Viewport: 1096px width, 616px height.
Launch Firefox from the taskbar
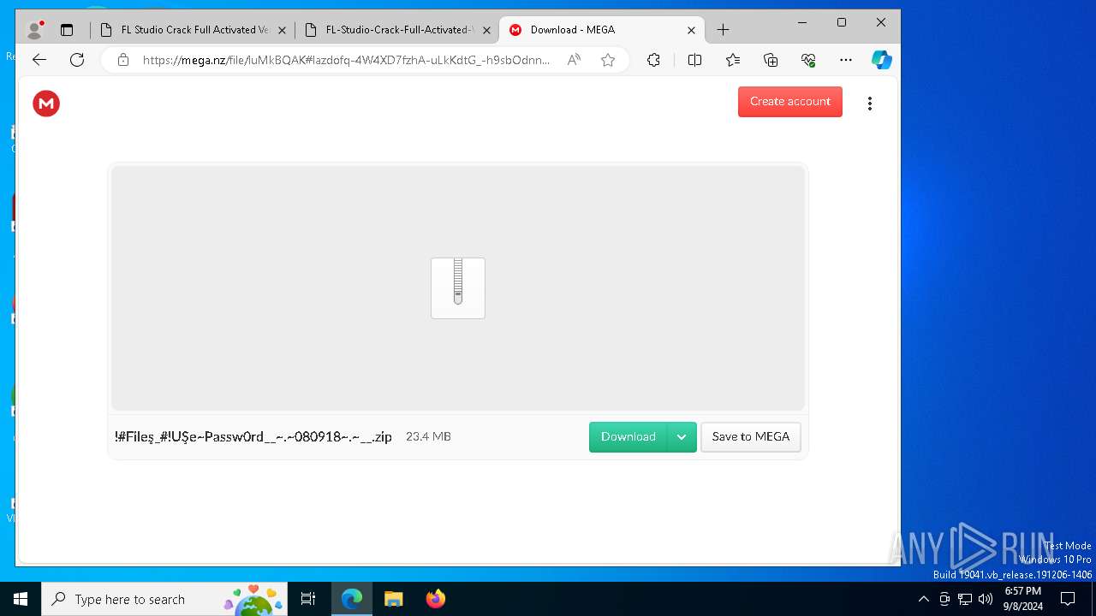[x=435, y=599]
